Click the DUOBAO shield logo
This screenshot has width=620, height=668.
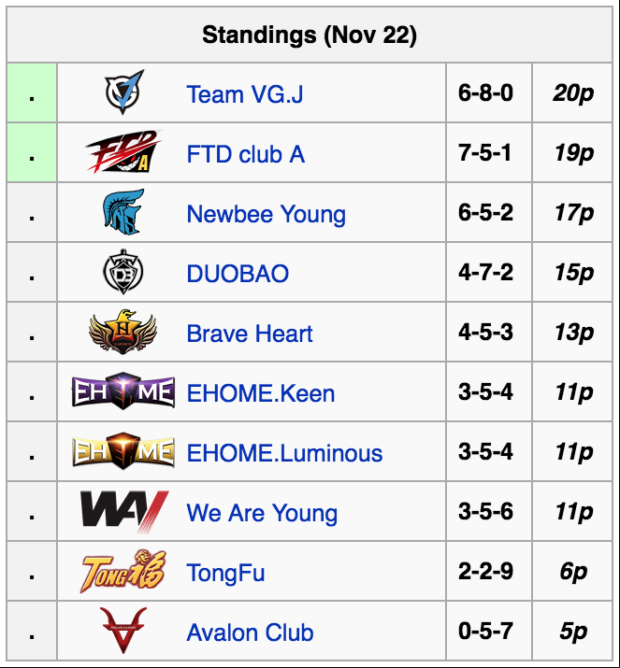pos(123,272)
